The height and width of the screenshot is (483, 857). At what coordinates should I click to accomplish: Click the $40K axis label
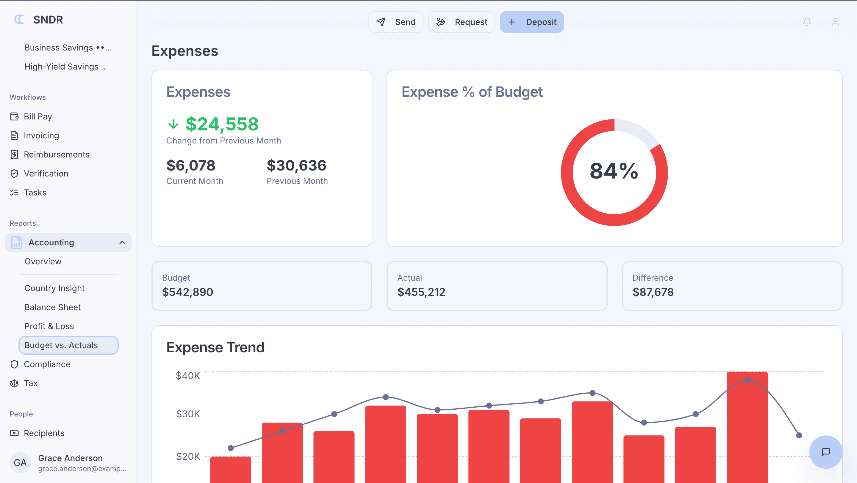(188, 375)
